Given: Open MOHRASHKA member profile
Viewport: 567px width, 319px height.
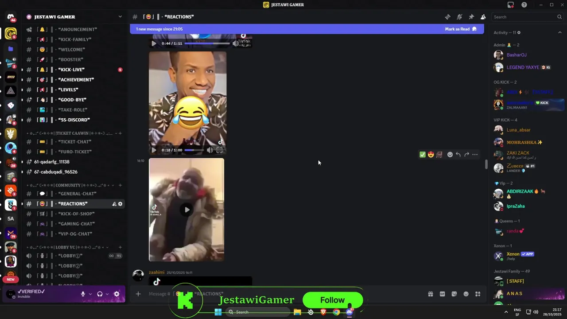Looking at the screenshot, I should (x=528, y=142).
